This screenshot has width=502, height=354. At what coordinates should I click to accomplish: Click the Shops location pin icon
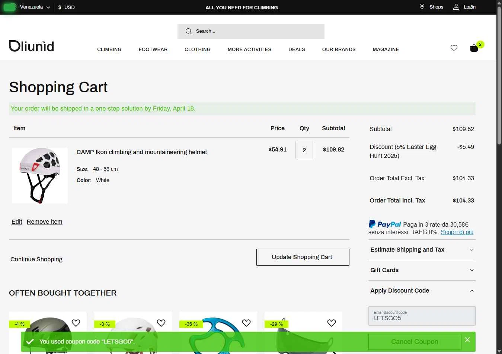coord(422,7)
